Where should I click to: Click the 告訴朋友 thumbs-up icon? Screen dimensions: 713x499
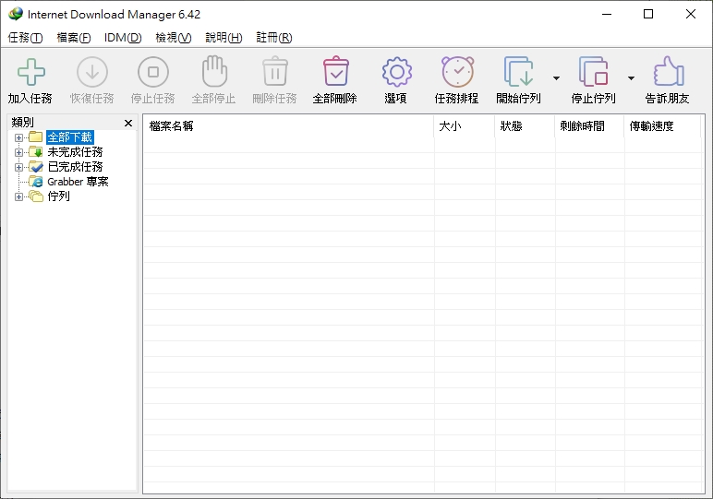tap(667, 73)
